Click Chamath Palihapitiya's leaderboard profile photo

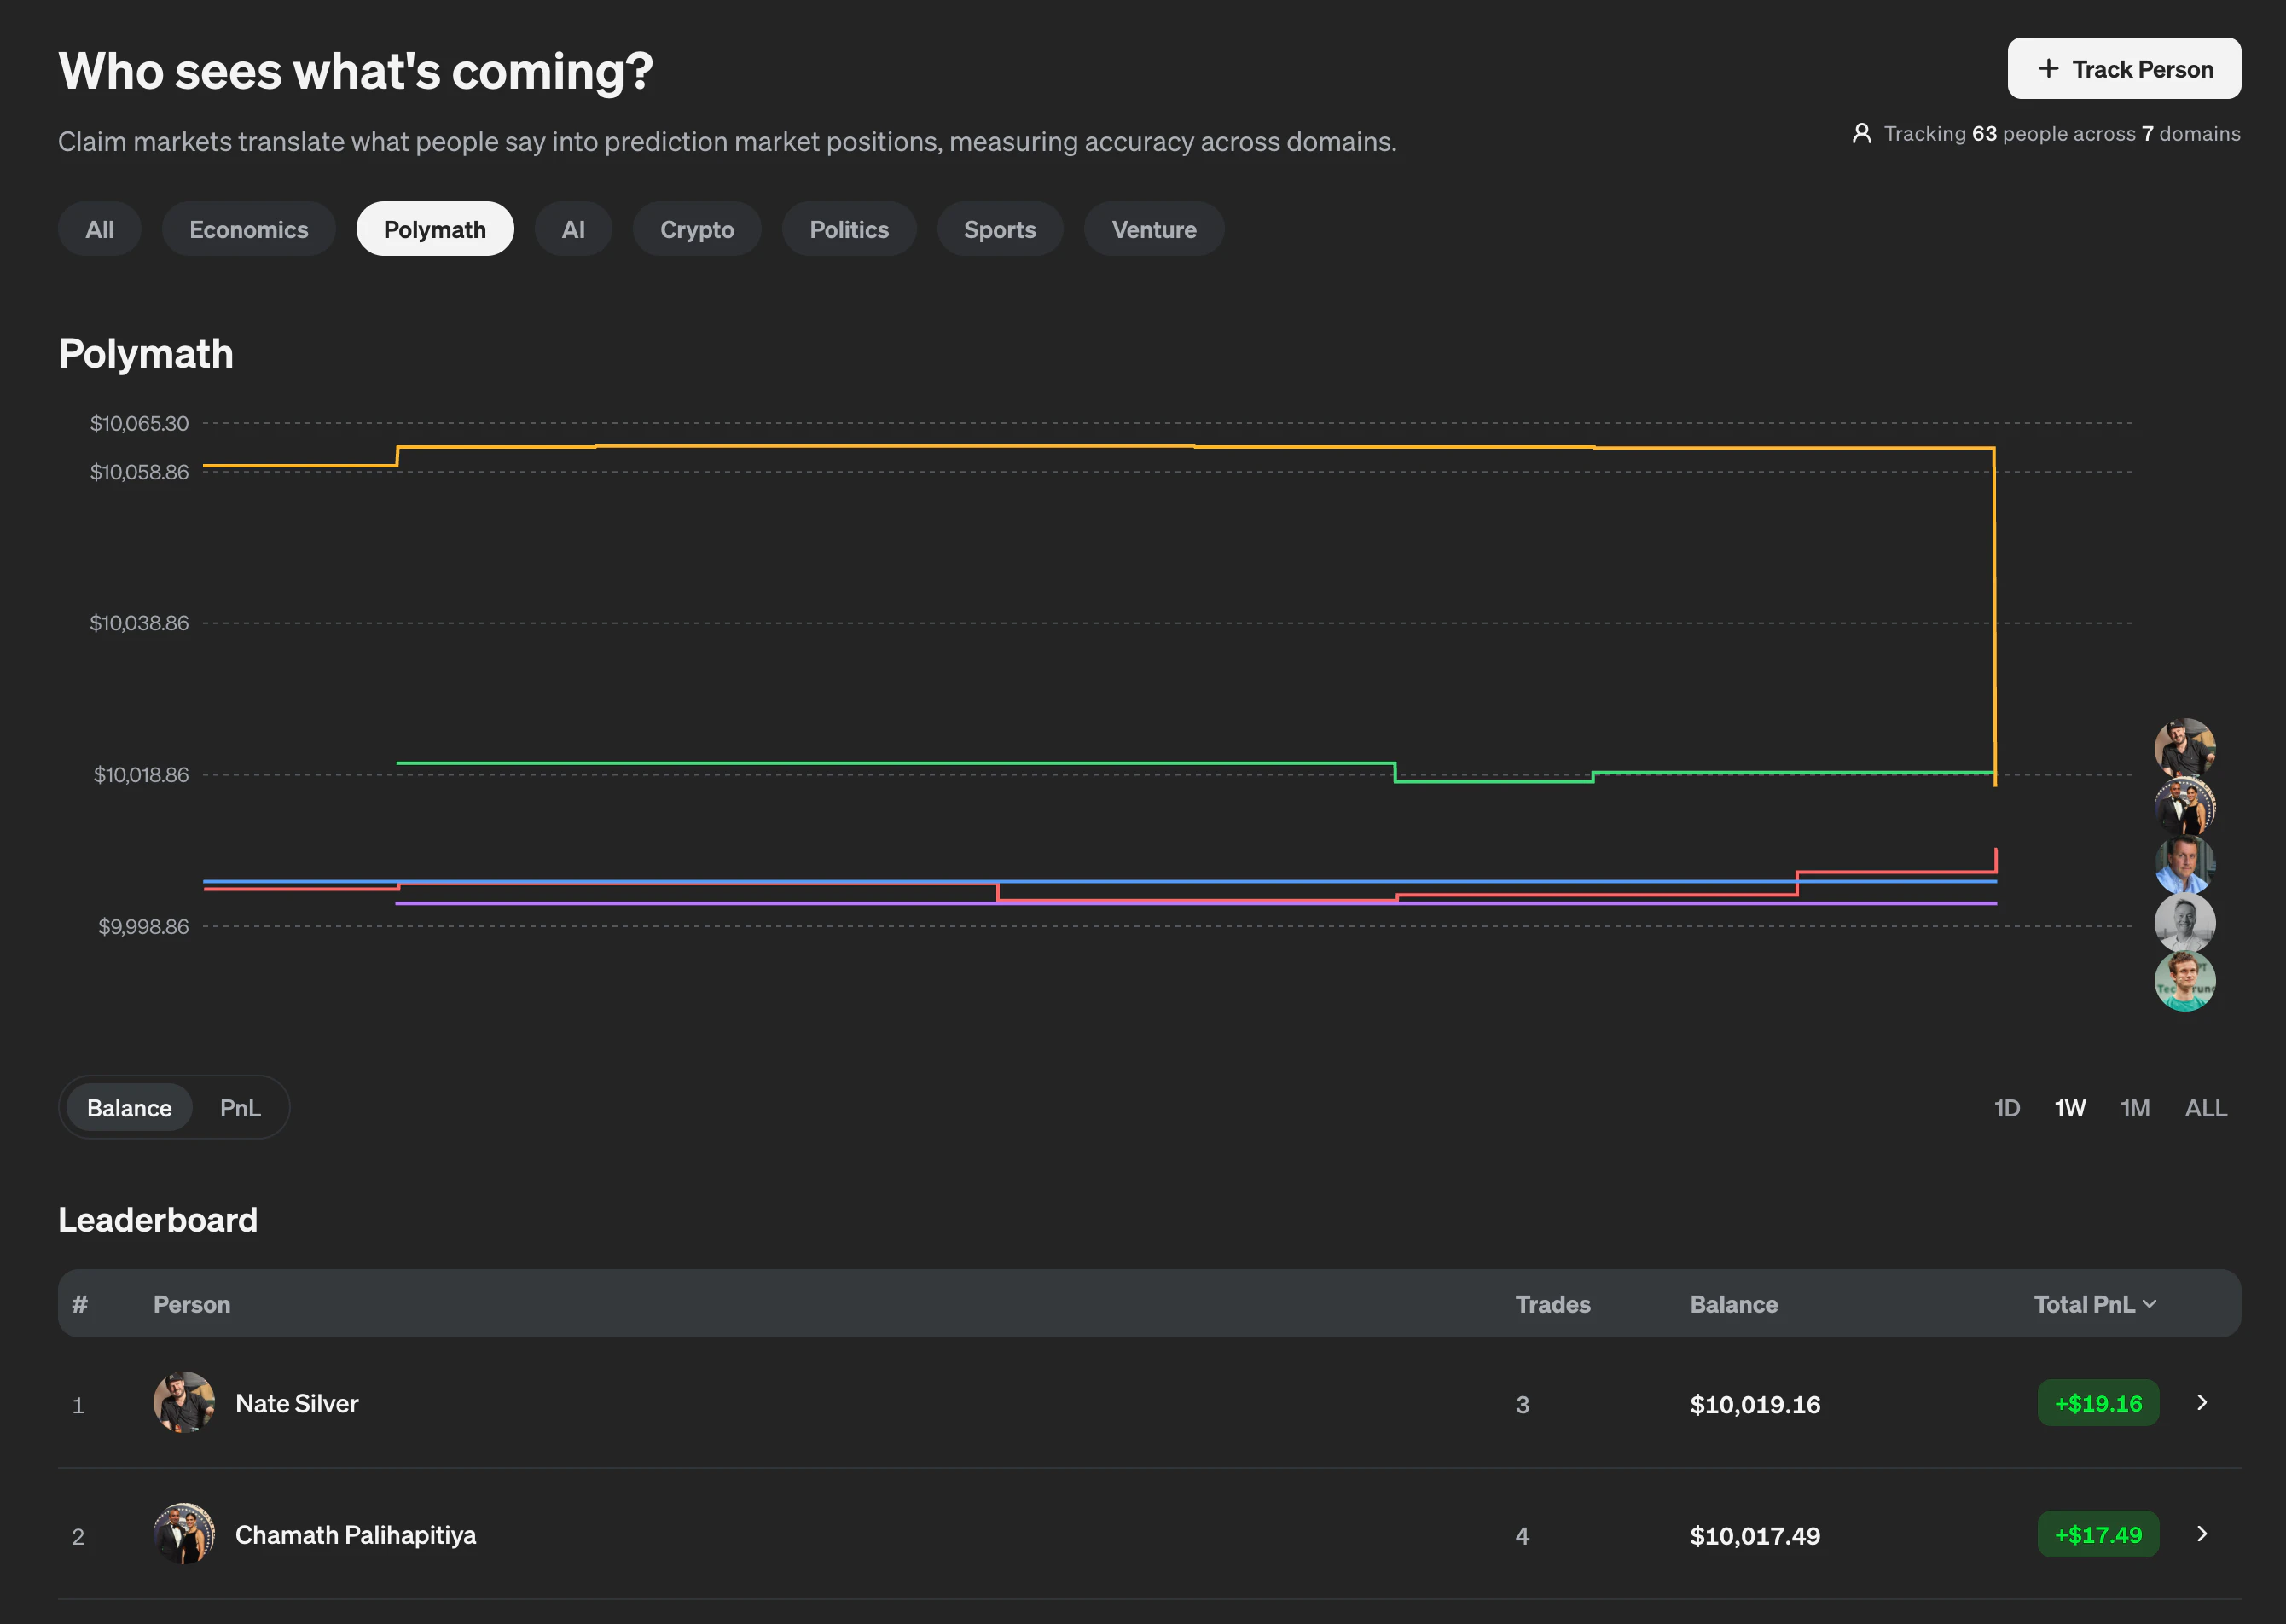click(x=184, y=1533)
